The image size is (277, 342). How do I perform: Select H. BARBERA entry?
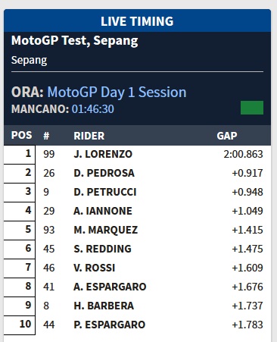click(104, 306)
